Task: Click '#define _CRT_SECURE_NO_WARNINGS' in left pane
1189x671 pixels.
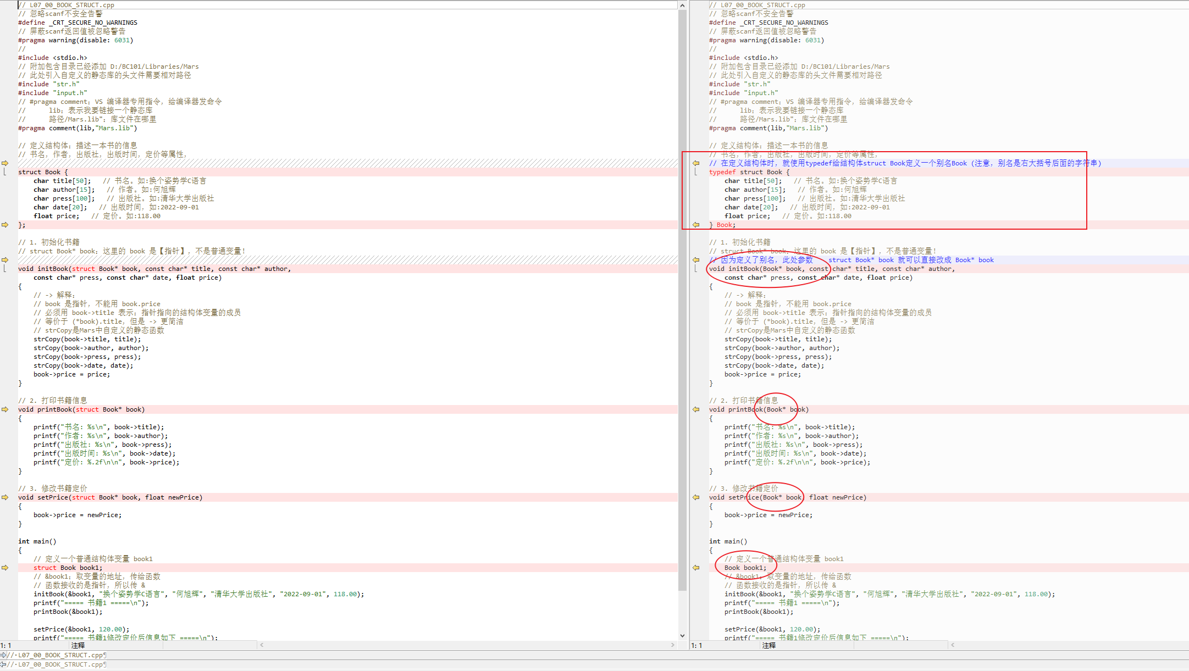Action: [x=78, y=23]
